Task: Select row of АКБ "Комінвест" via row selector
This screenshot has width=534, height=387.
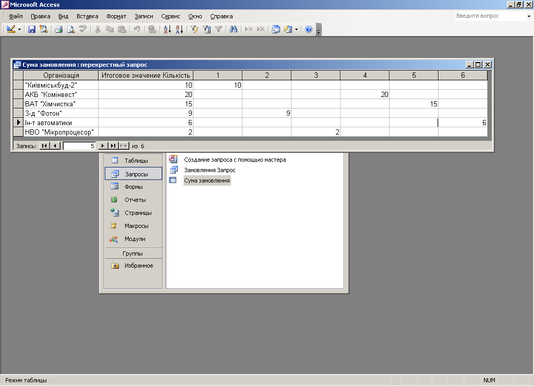Action: (x=18, y=94)
